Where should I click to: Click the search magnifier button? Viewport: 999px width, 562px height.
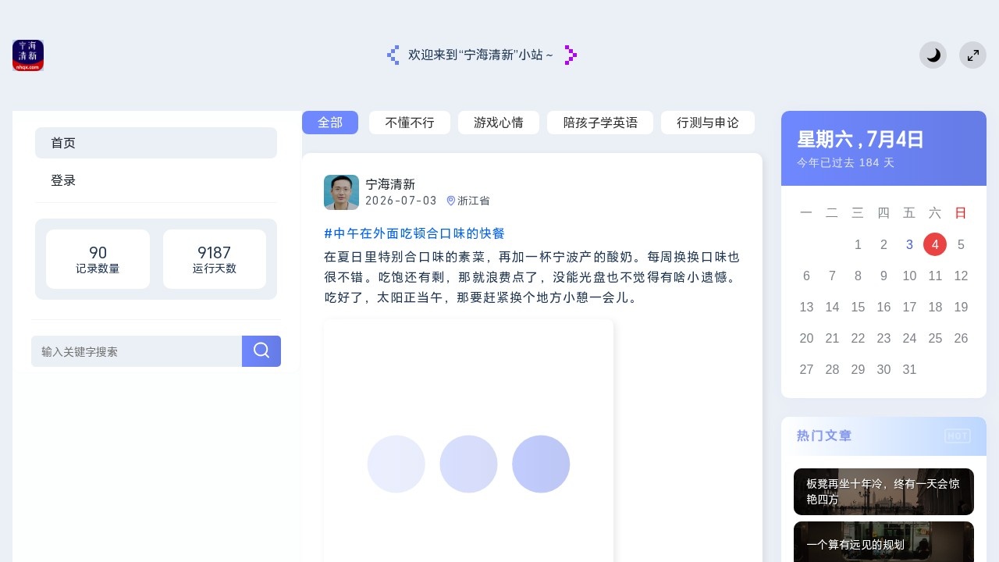[x=261, y=351]
